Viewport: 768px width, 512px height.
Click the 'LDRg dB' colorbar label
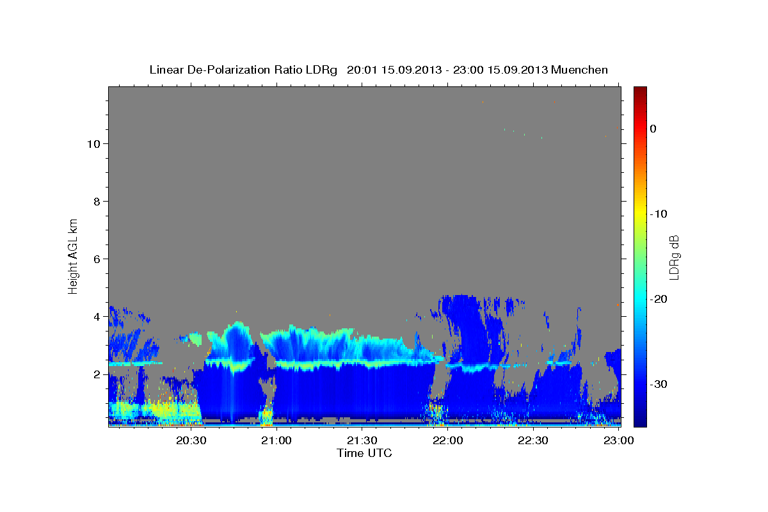pyautogui.click(x=674, y=257)
